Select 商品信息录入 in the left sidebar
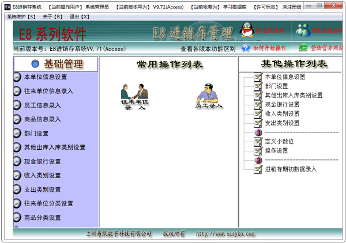The height and width of the screenshot is (243, 346). pyautogui.click(x=42, y=119)
